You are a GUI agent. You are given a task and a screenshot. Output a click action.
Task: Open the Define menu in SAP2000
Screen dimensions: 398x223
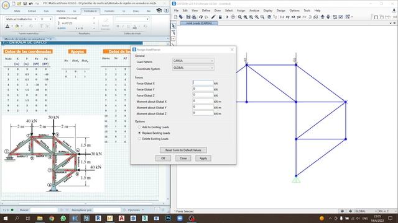tap(206, 11)
